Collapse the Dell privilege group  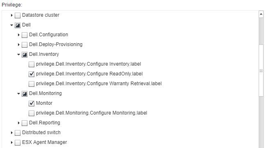[x=12, y=25]
